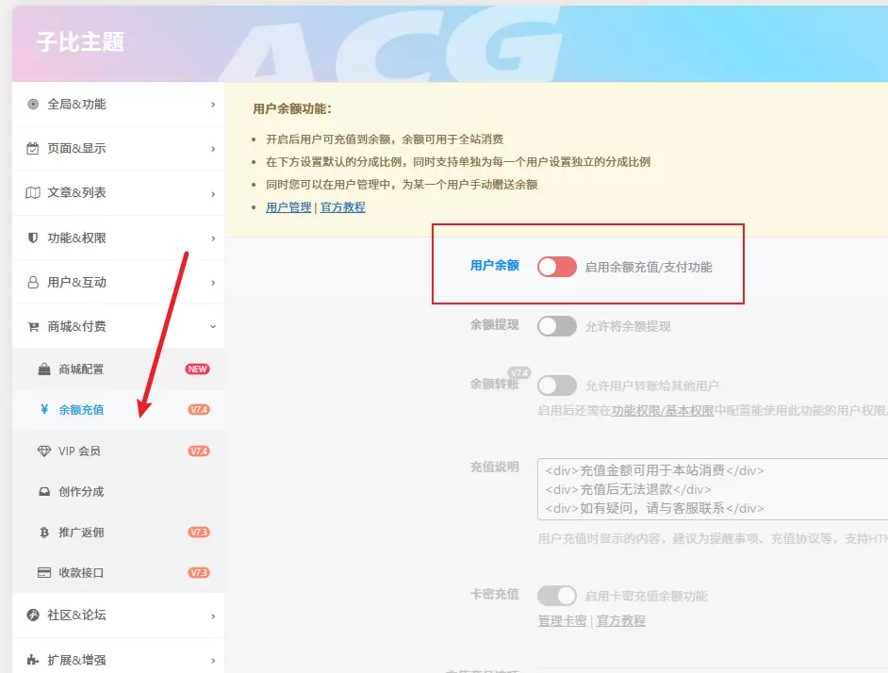Expand 扩展&增强 with its chevron
888x673 pixels.
point(213,661)
